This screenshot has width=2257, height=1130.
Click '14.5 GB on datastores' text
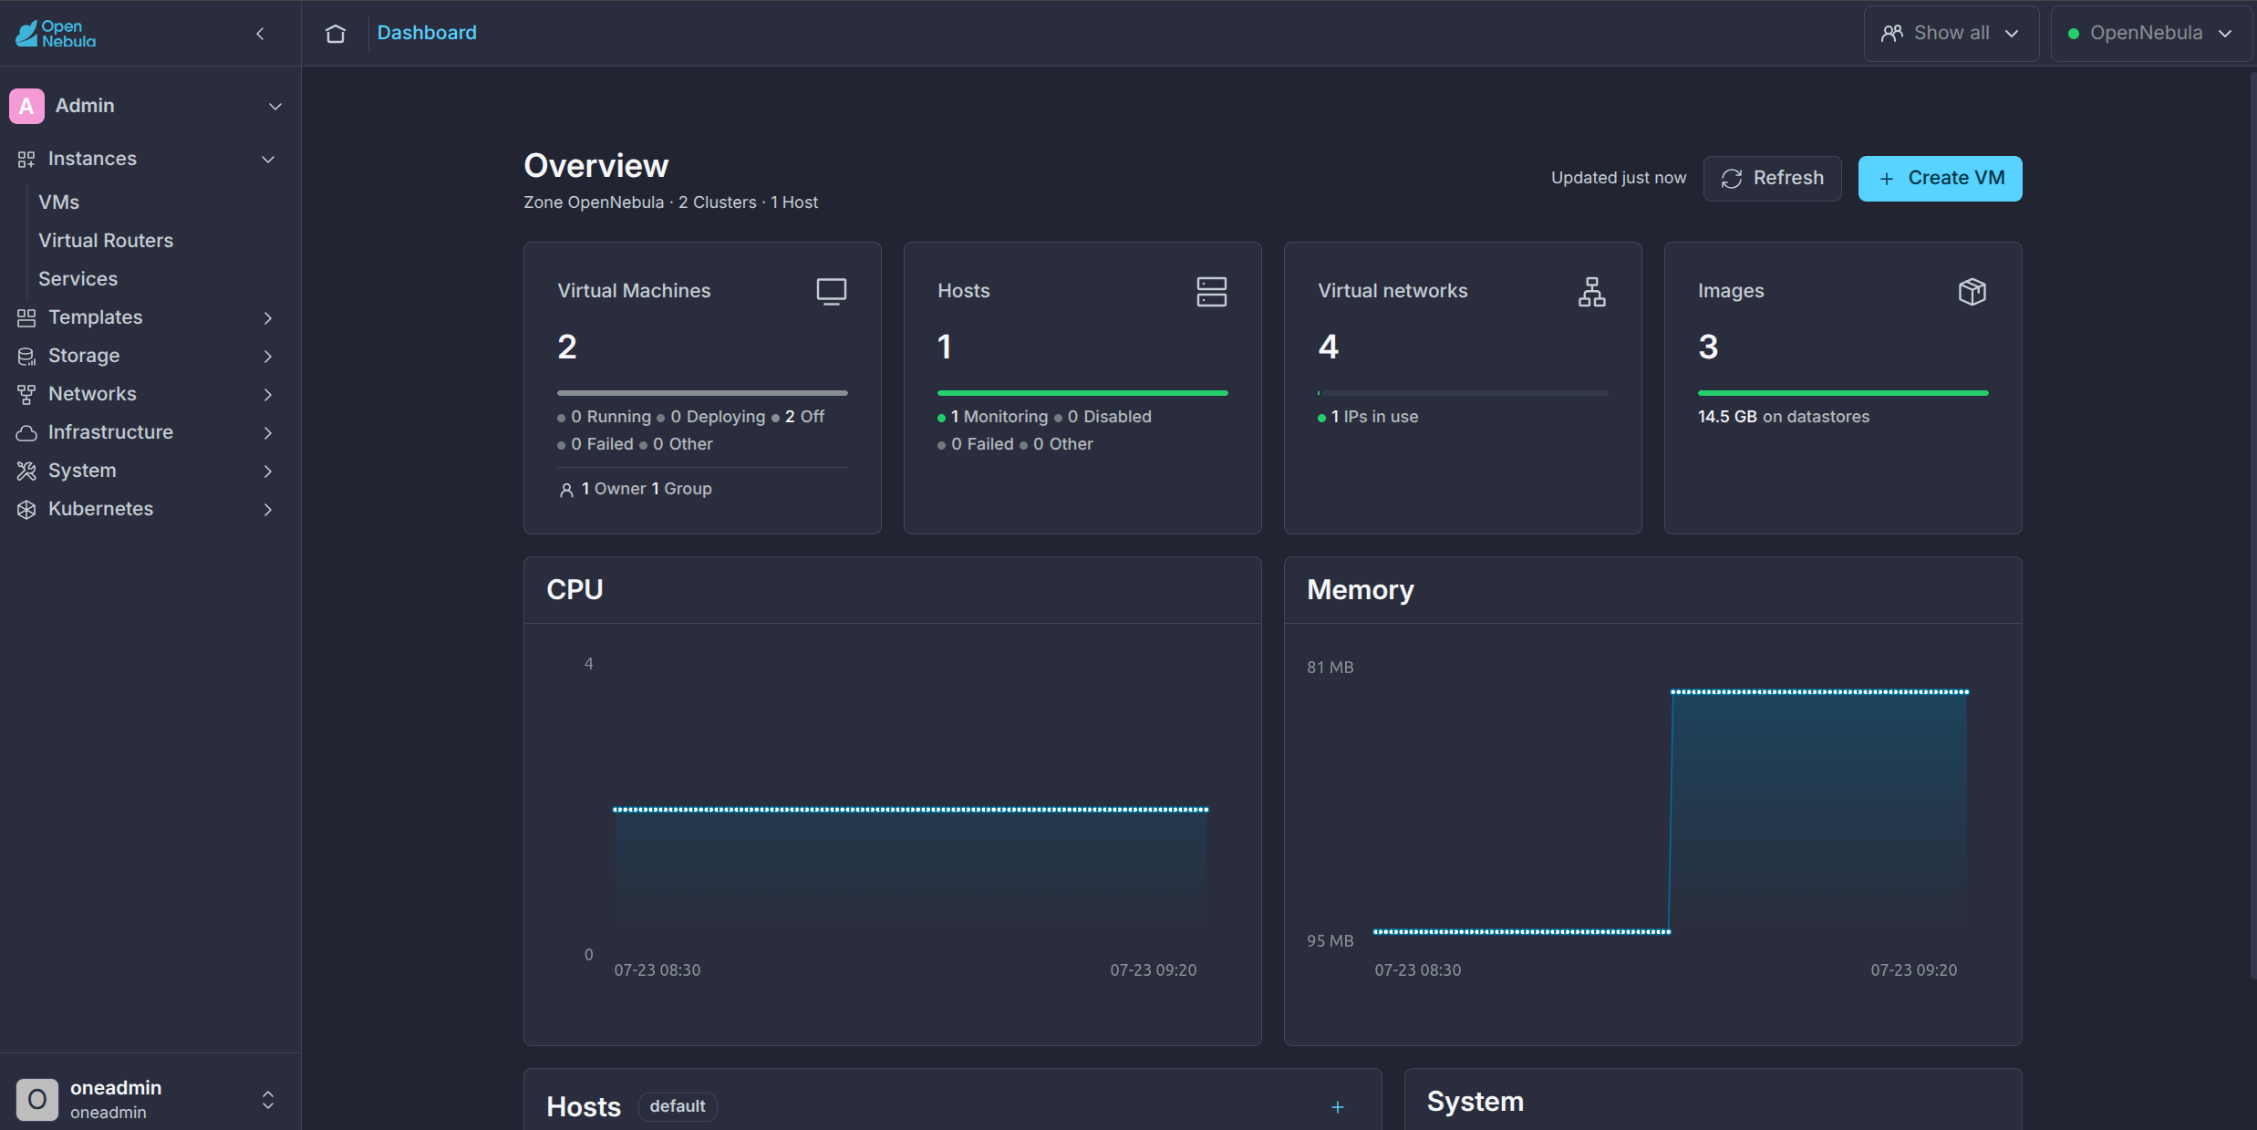pos(1784,417)
